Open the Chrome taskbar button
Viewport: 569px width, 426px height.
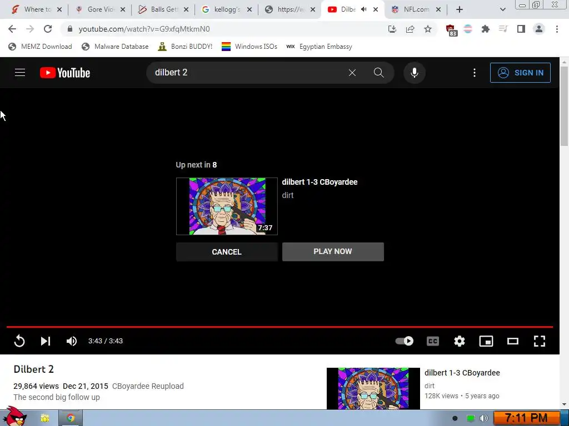[x=71, y=418]
